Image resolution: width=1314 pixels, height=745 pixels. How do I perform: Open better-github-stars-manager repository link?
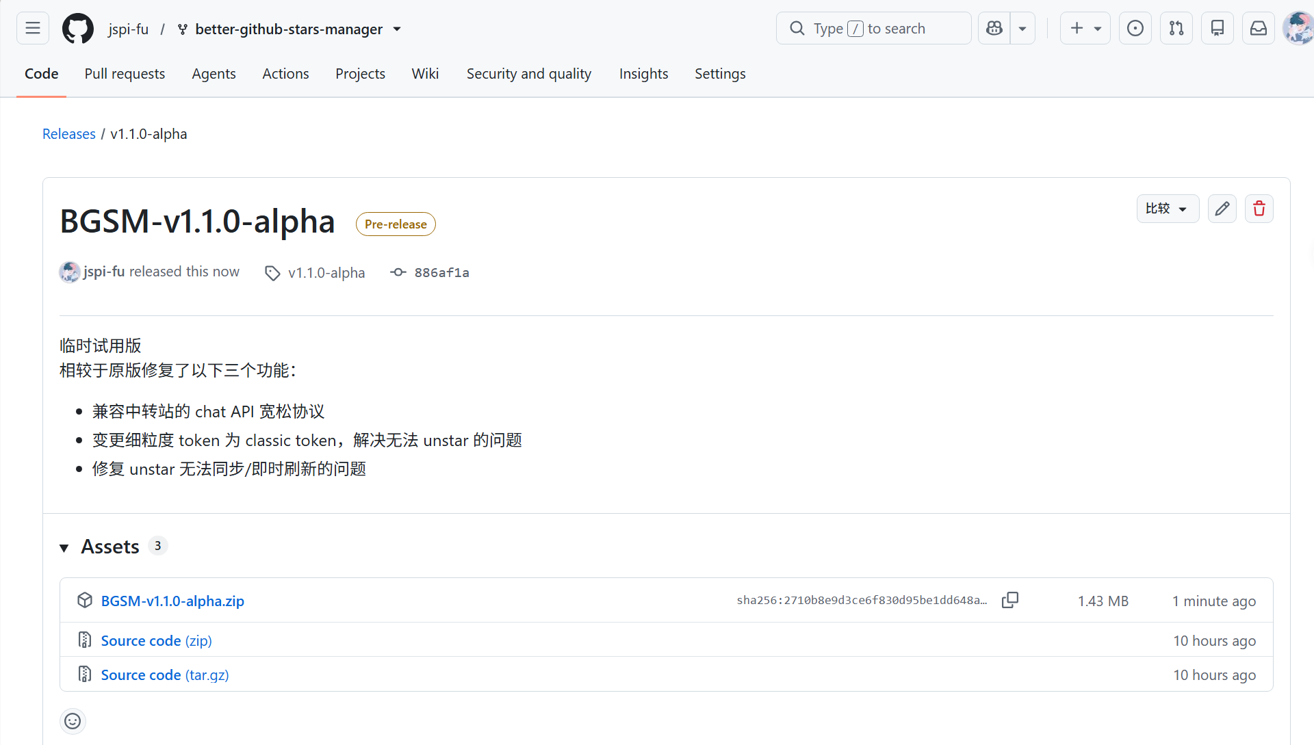pos(289,29)
